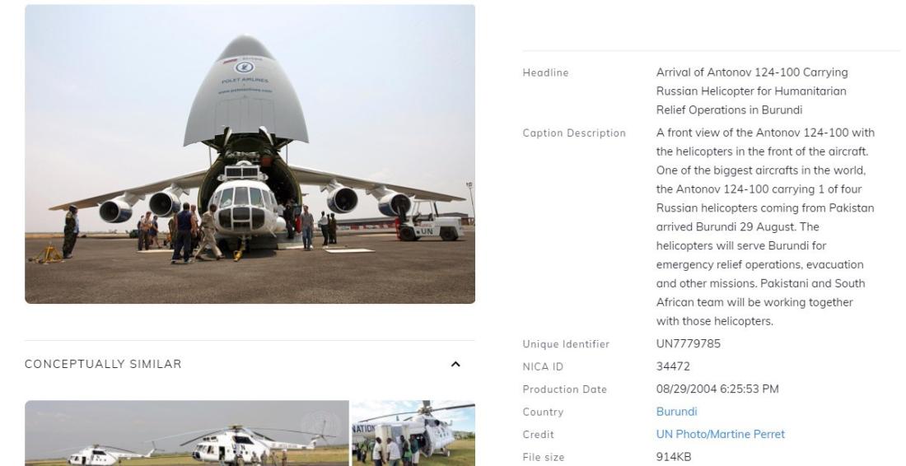The image size is (906, 466).
Task: Open thumbnail of two white helicopters on field
Action: coord(187,433)
